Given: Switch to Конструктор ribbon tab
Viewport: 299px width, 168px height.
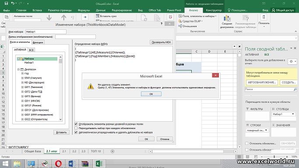Looking at the screenshot, I should click(214, 10).
